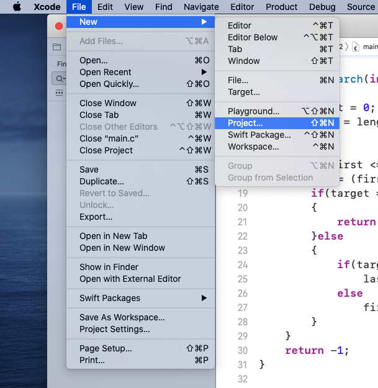Viewport: 378px width, 388px height.
Task: Open the Debug menu
Action: [322, 7]
